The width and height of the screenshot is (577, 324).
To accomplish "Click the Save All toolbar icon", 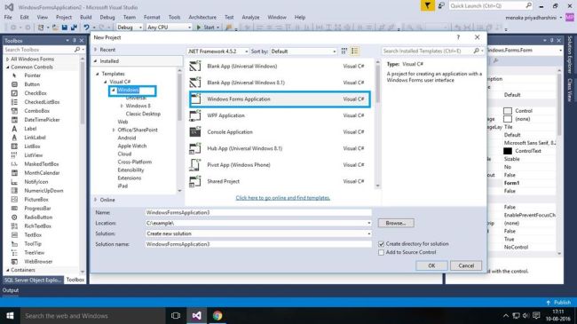I will [x=74, y=28].
